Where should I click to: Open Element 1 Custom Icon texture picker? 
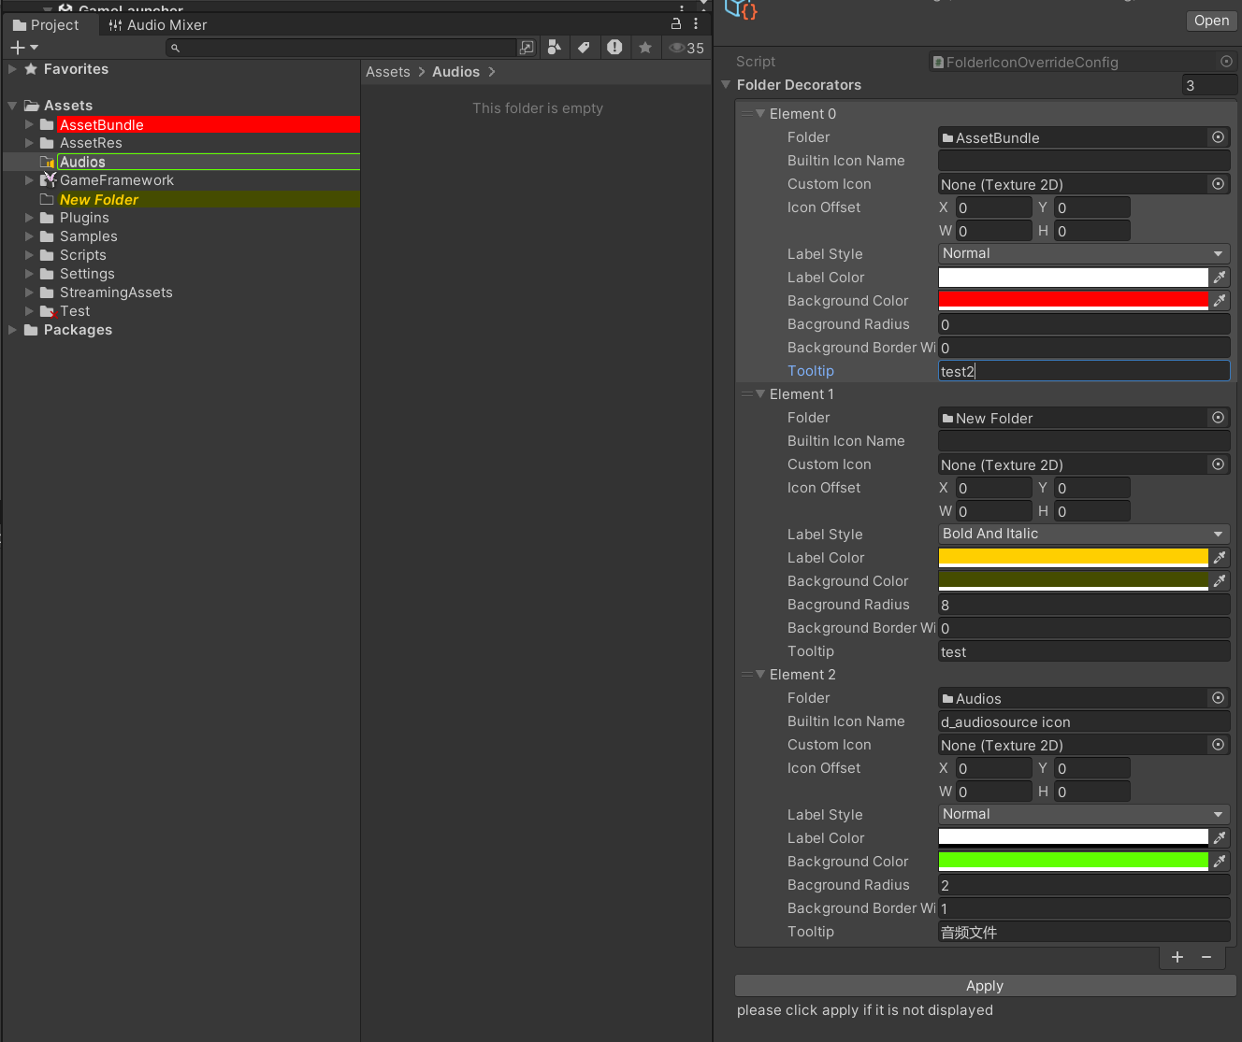[1218, 464]
